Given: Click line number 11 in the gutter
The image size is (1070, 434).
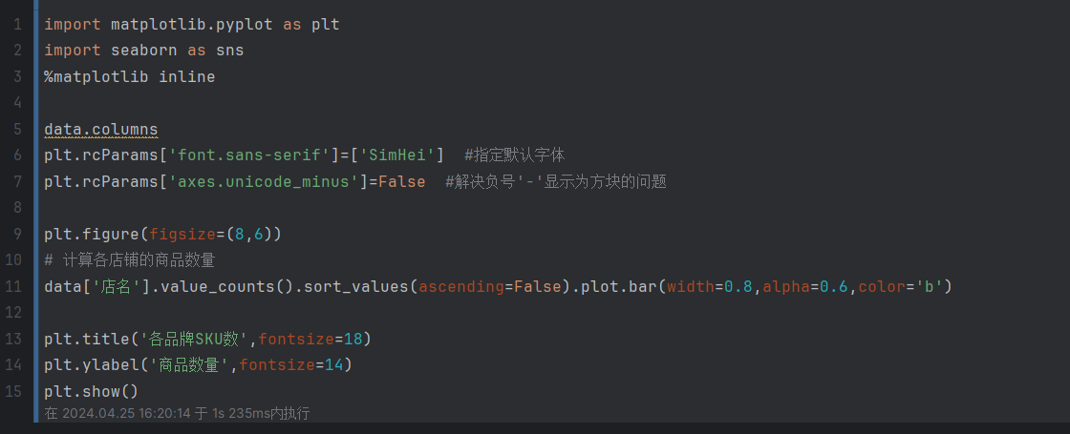Looking at the screenshot, I should [13, 285].
